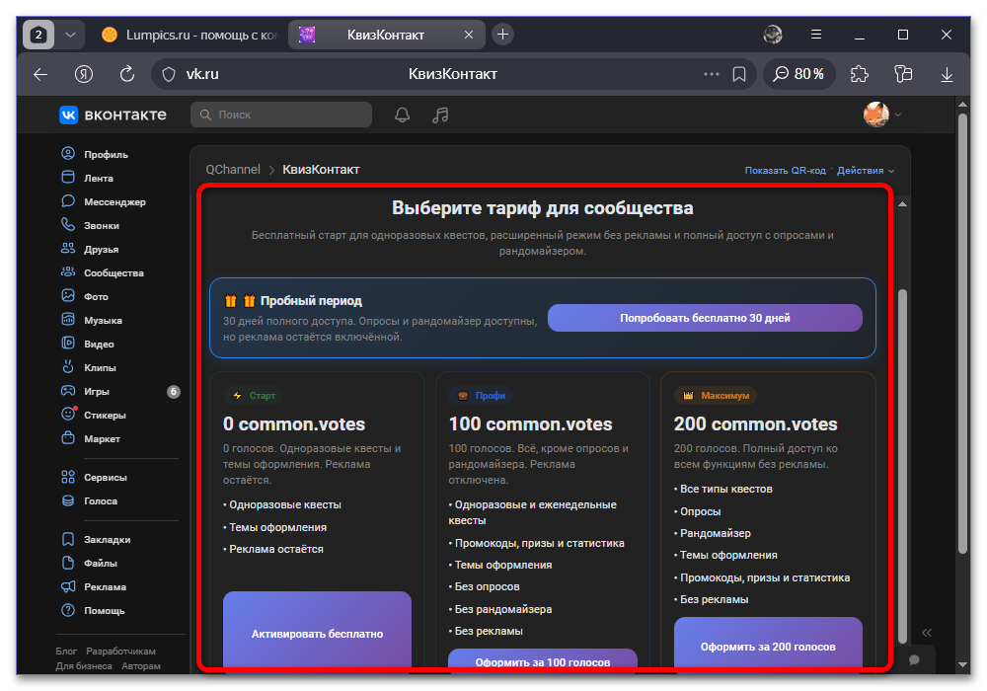Expand the tab list dropdown arrow

[70, 35]
